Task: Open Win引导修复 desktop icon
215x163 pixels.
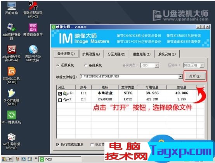Action: pos(12,141)
